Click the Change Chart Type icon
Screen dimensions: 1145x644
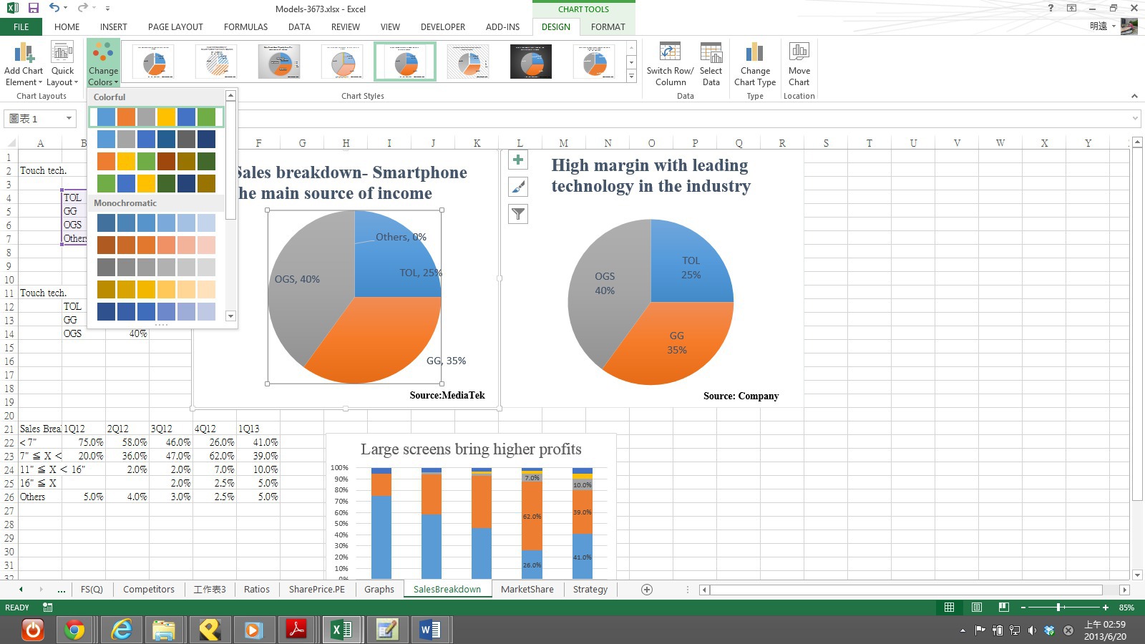tap(754, 53)
